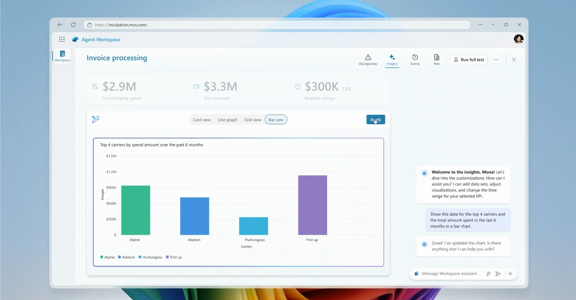The image size is (576, 300).
Task: Click the chart title about top 4 carriers
Action: pyautogui.click(x=152, y=145)
